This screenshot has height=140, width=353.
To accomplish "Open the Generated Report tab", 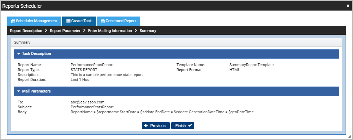I will click(118, 21).
